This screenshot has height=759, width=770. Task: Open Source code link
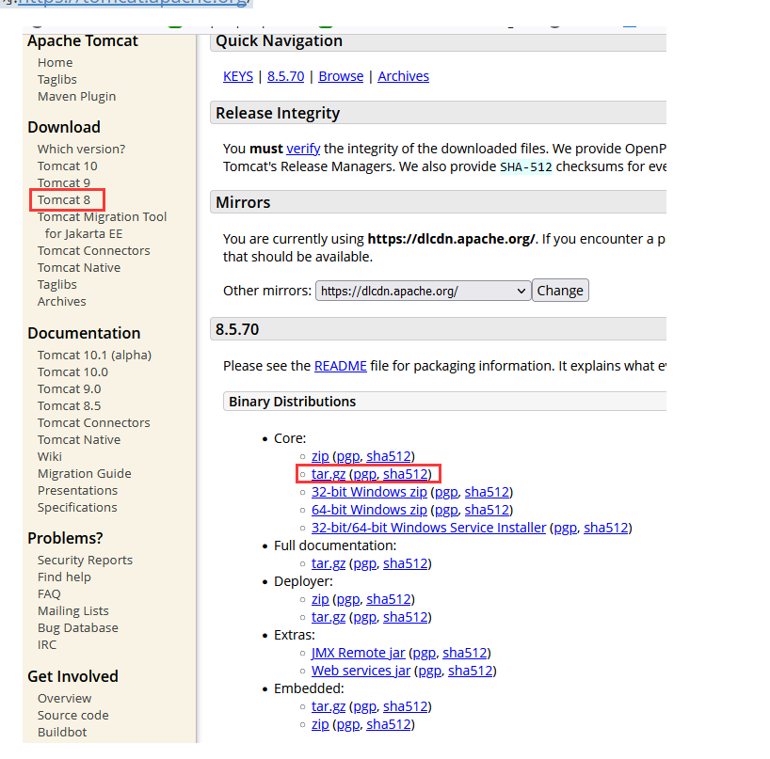click(72, 716)
